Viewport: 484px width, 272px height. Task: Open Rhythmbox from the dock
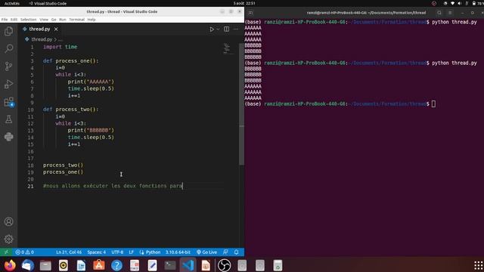click(64, 265)
